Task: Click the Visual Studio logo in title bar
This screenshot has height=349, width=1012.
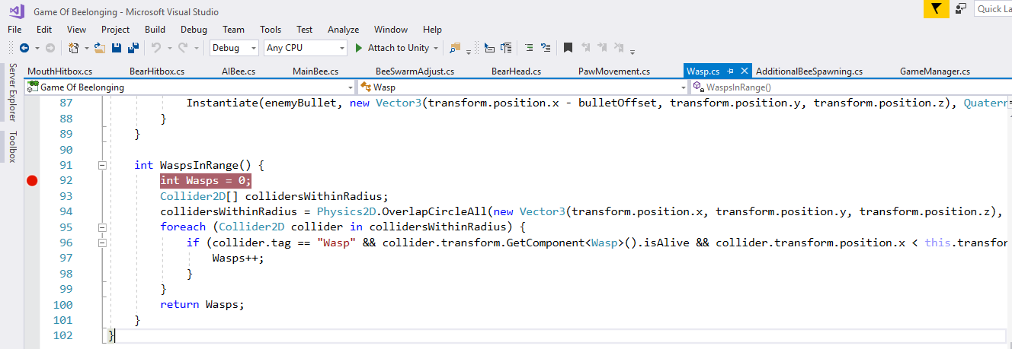Action: click(x=17, y=11)
